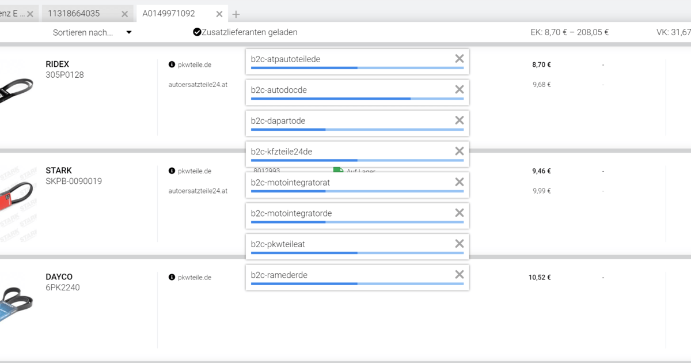Open the new tab plus button

click(x=236, y=14)
